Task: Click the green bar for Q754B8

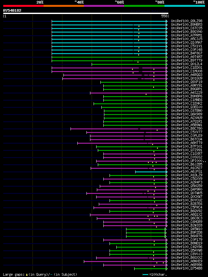Action: [x=150, y=269]
